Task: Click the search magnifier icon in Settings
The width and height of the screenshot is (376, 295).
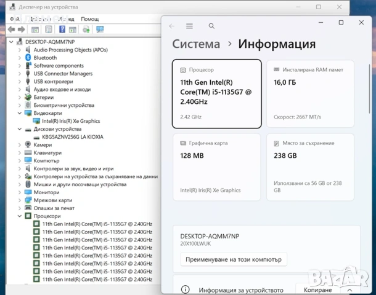Action: (211, 26)
